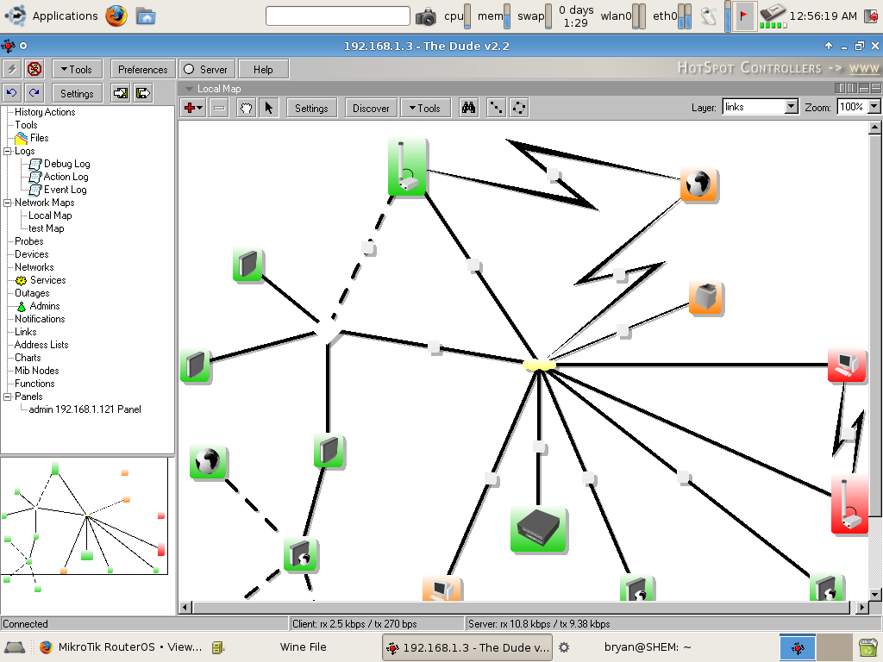Viewport: 883px width, 662px height.
Task: Switch to The Dude taskbar window
Action: click(x=467, y=647)
